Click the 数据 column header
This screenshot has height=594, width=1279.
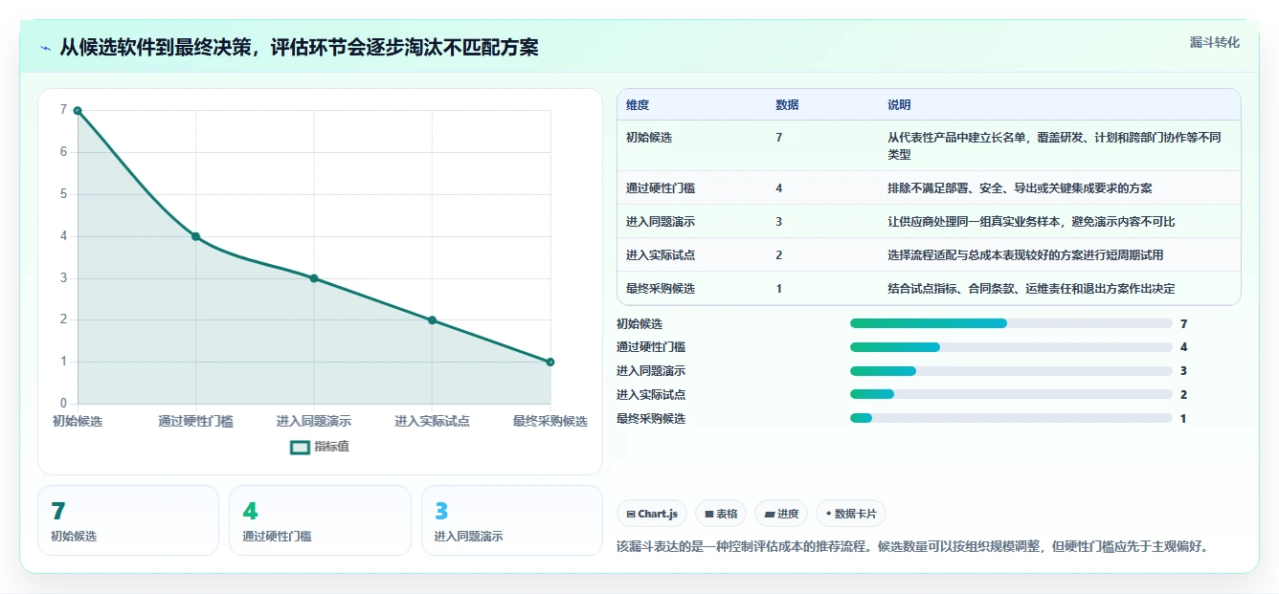787,105
